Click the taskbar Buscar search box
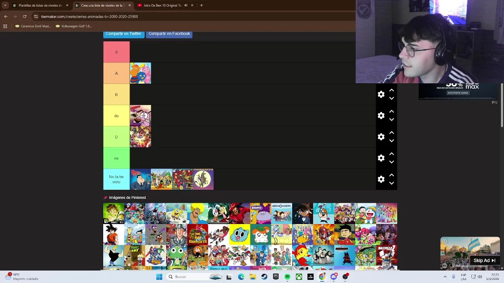The image size is (504, 283). (195, 277)
